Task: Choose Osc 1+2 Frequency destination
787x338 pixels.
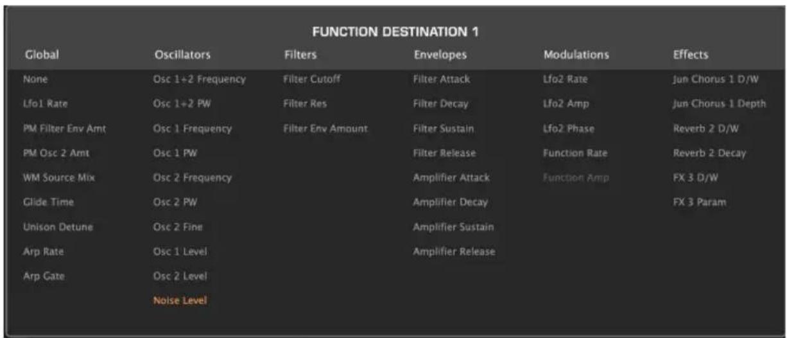Action: 200,80
